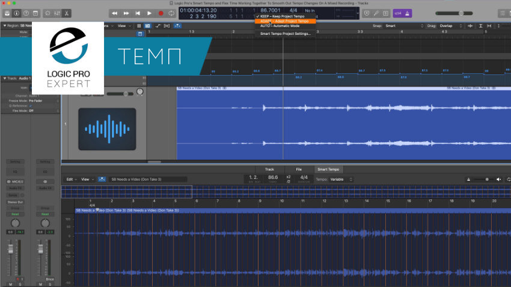Fast forward the transport
511x287 pixels.
(x=126, y=13)
